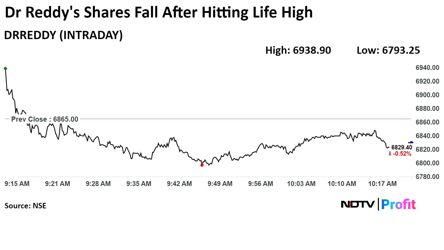This screenshot has height=250, width=444.
Task: Select the 9:49 AM time label
Action: click(220, 184)
